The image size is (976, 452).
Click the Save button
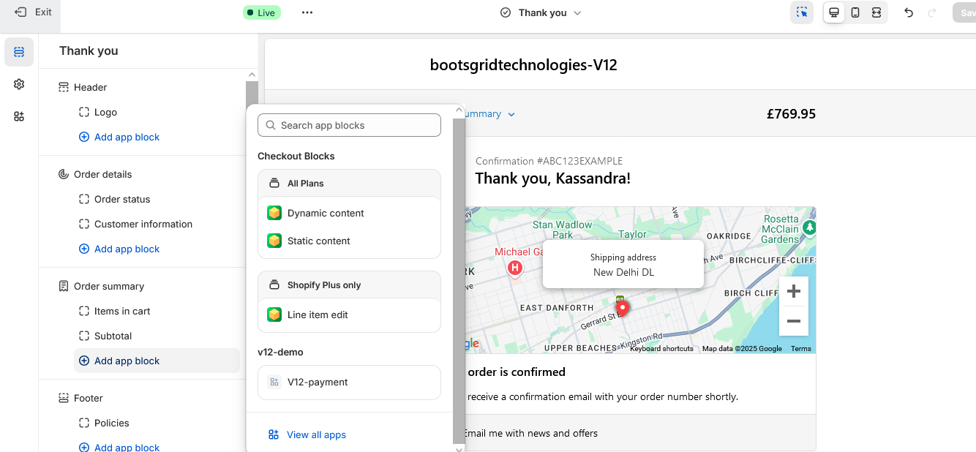(965, 12)
